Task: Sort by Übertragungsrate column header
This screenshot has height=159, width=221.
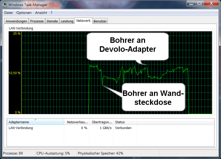Action: [x=101, y=122]
